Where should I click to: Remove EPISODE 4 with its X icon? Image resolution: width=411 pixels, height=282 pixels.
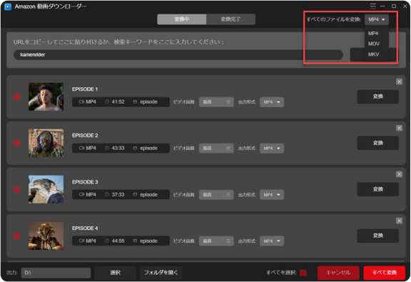click(x=399, y=221)
